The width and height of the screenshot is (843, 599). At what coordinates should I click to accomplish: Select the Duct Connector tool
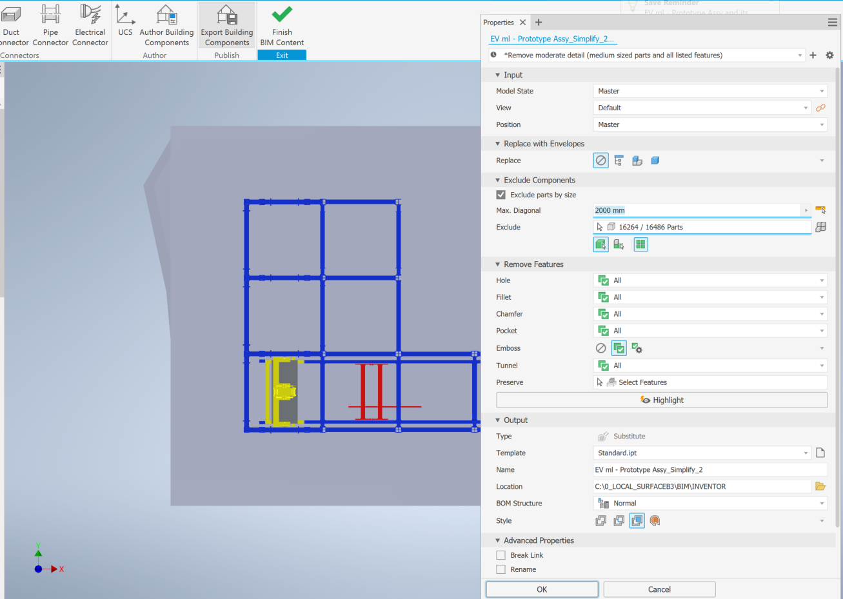[11, 25]
